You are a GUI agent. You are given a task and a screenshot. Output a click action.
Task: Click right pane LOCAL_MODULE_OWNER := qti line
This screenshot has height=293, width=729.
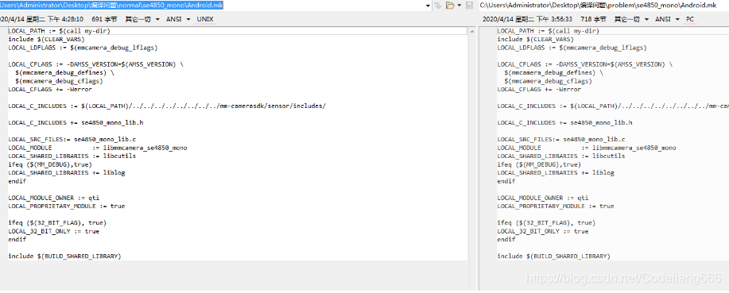click(543, 198)
